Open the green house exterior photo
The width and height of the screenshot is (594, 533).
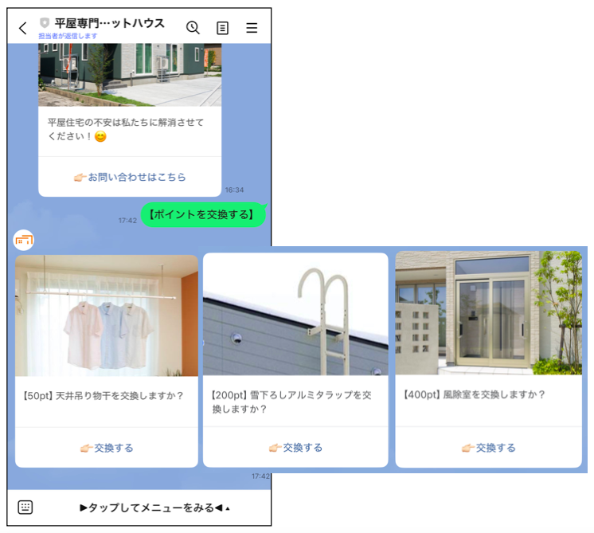click(x=130, y=75)
